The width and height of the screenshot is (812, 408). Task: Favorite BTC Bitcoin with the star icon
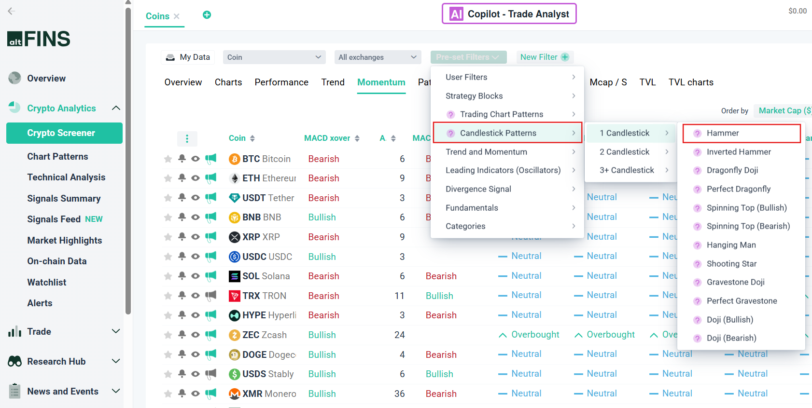pos(168,159)
